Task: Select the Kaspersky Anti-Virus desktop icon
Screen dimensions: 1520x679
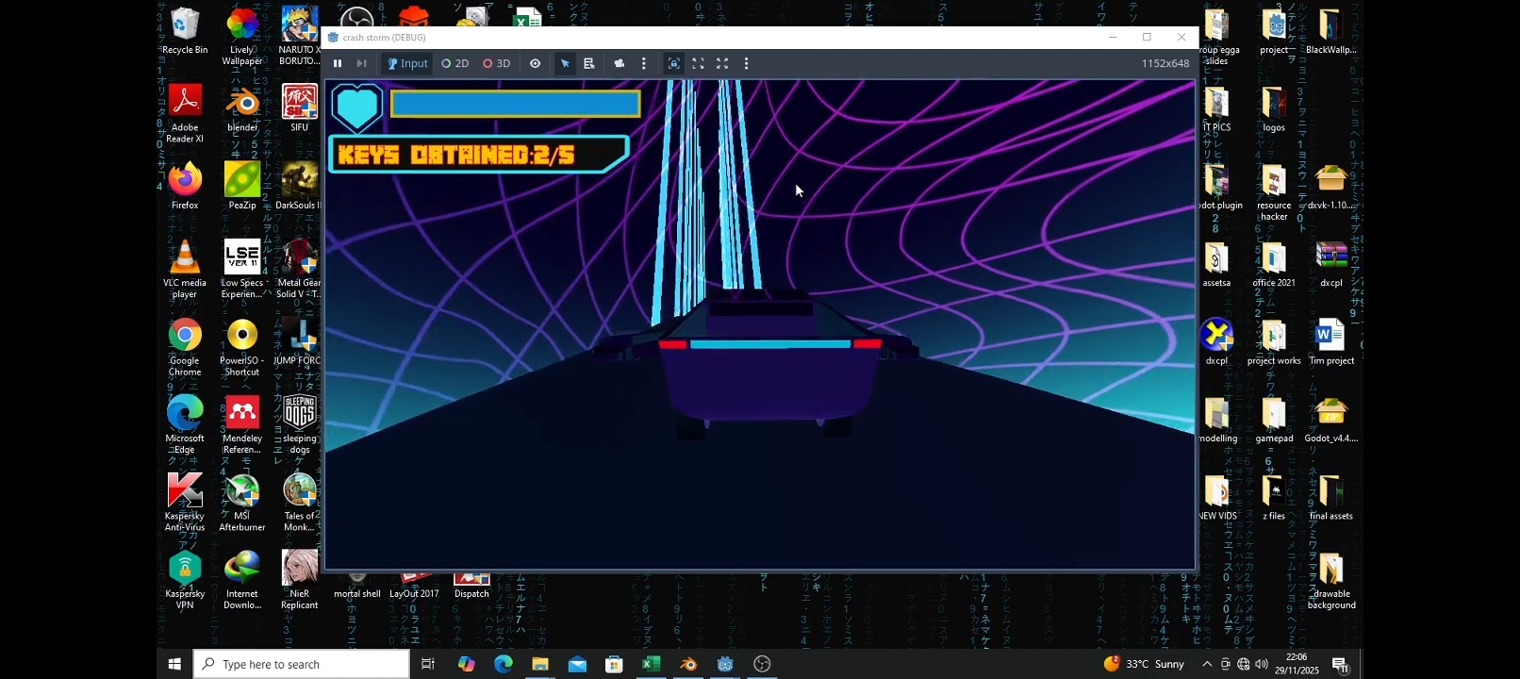Action: tap(185, 502)
